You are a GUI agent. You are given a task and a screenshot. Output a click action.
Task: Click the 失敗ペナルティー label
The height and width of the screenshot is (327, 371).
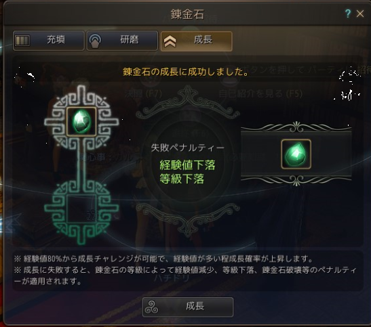tap(188, 148)
